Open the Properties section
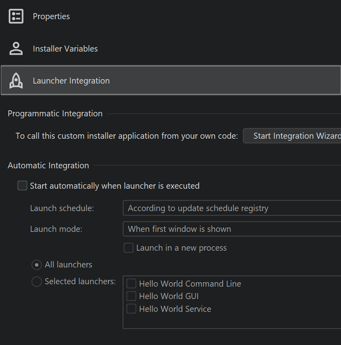This screenshot has height=345, width=341. coord(51,16)
